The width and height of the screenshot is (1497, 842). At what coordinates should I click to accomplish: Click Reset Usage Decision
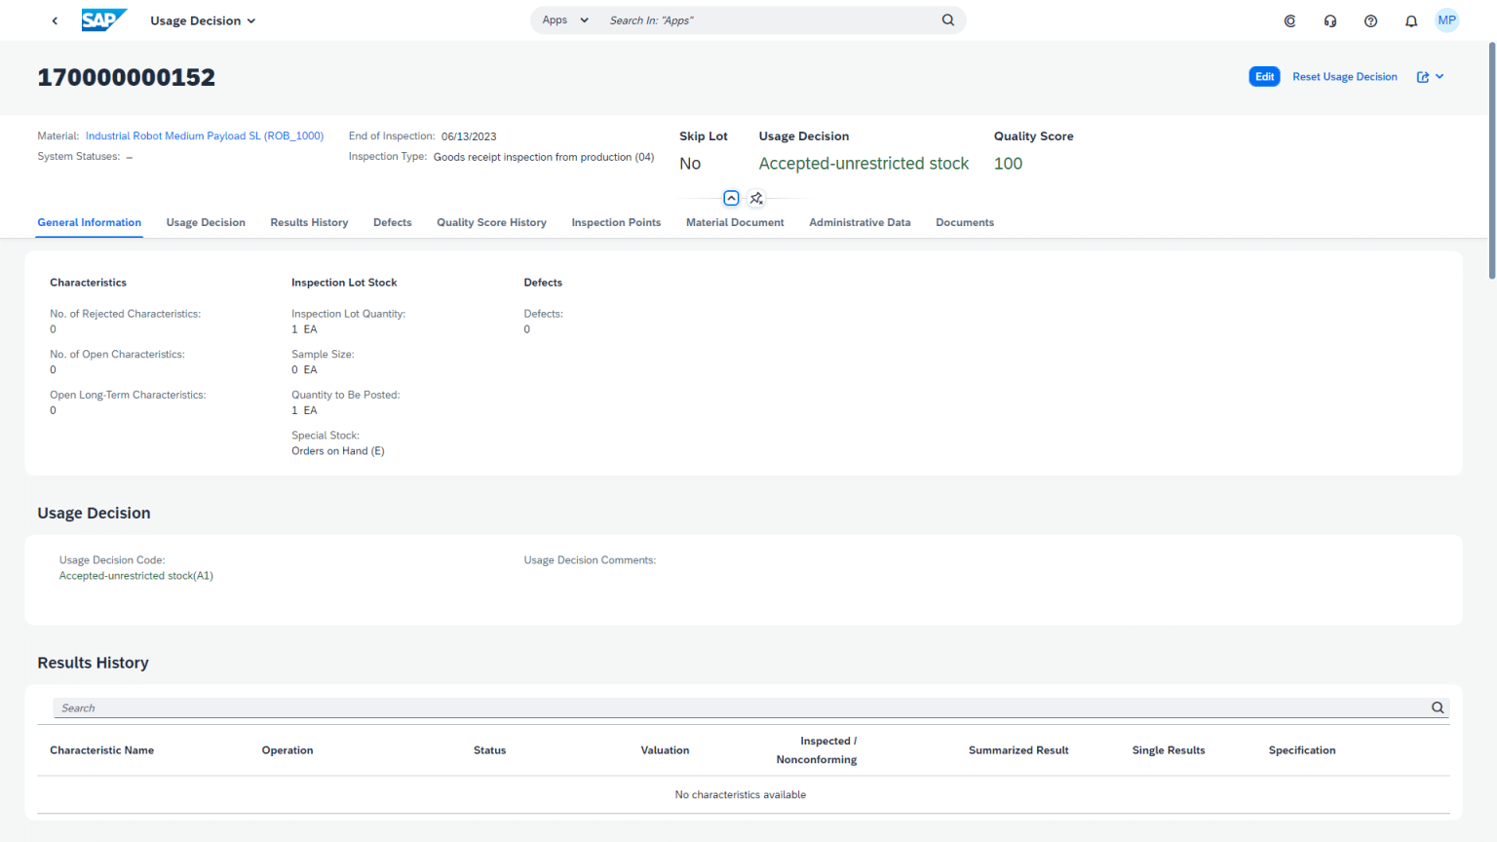tap(1344, 76)
